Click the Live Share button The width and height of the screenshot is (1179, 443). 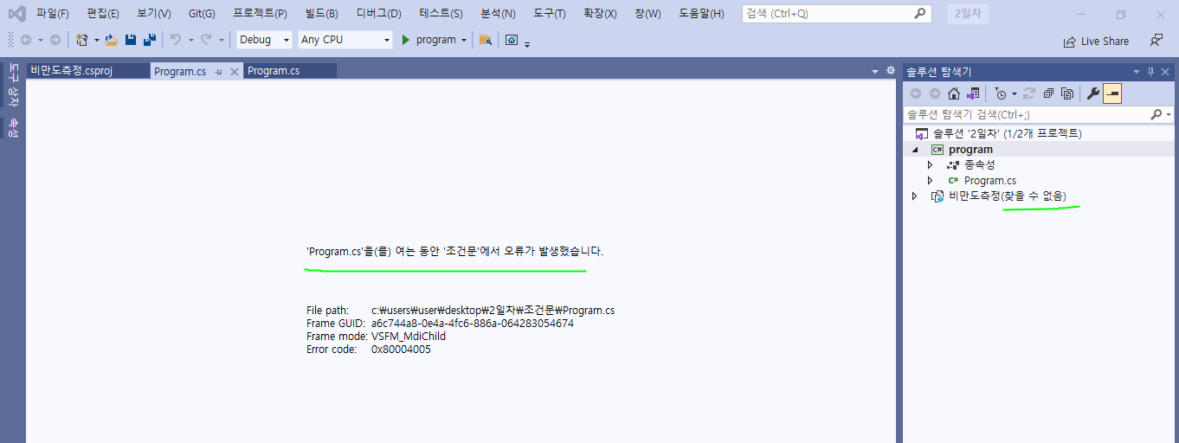tap(1096, 41)
